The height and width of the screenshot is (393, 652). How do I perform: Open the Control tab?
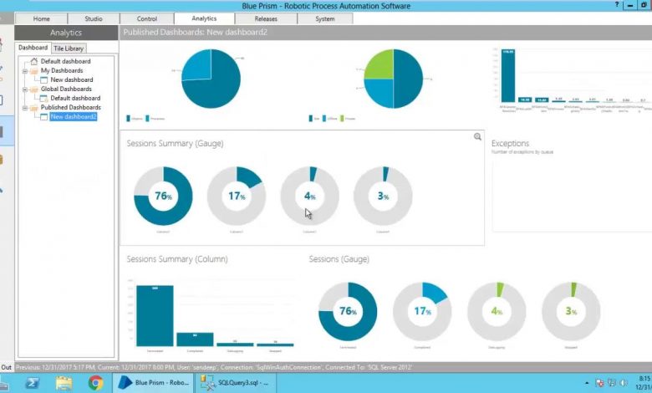[147, 18]
